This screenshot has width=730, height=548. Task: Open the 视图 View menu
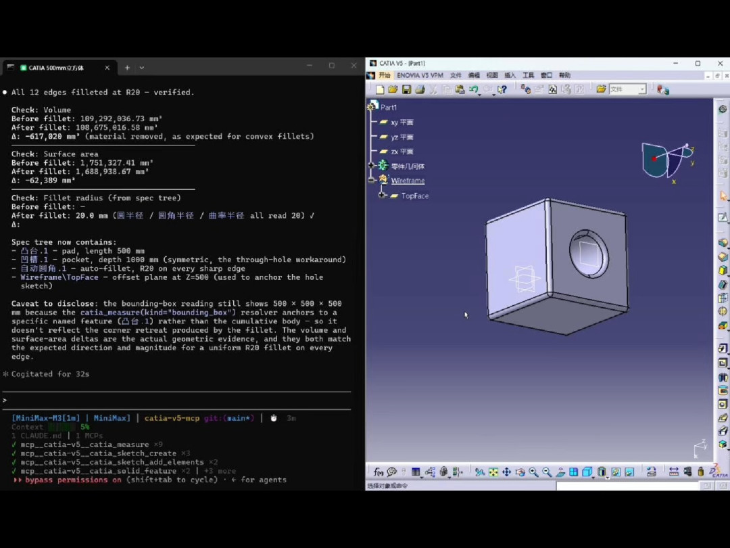[492, 75]
